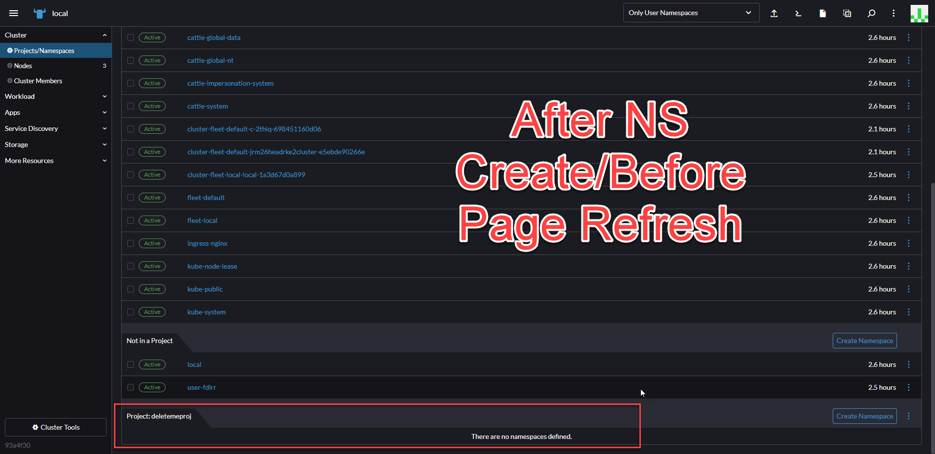Create namespace under Project deletemeproj
This screenshot has width=935, height=454.
(x=864, y=416)
